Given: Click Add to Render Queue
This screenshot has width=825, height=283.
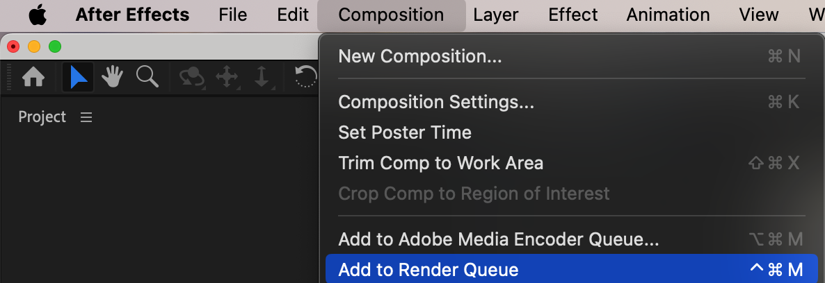Looking at the screenshot, I should pyautogui.click(x=428, y=270).
